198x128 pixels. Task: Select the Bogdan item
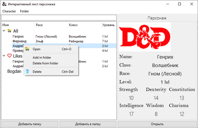tap(14, 71)
